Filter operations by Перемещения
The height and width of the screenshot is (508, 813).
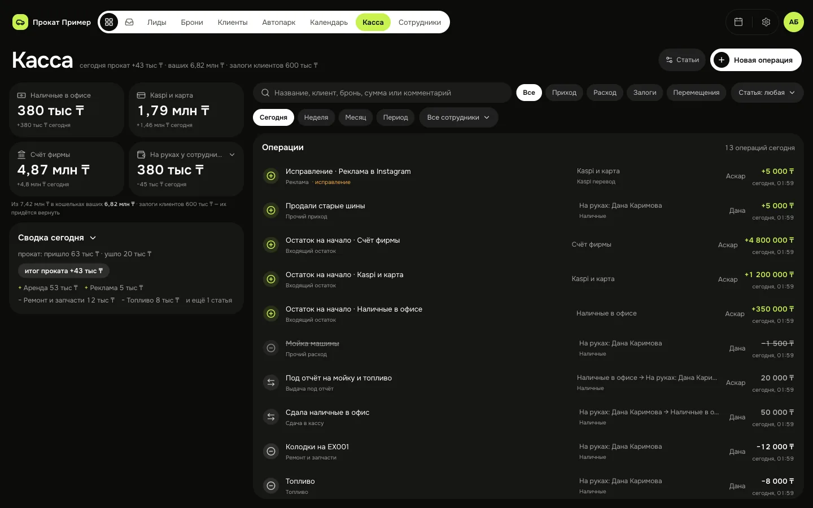(x=696, y=93)
